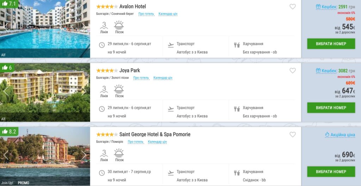361x186 pixels.
Task: Open Календар цін for Avalon Hotel
Action: pyautogui.click(x=168, y=14)
